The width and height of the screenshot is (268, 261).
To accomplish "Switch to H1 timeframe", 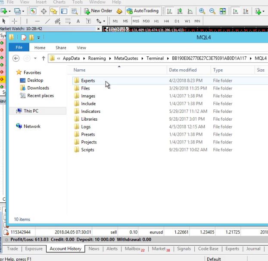I will (x=156, y=21).
